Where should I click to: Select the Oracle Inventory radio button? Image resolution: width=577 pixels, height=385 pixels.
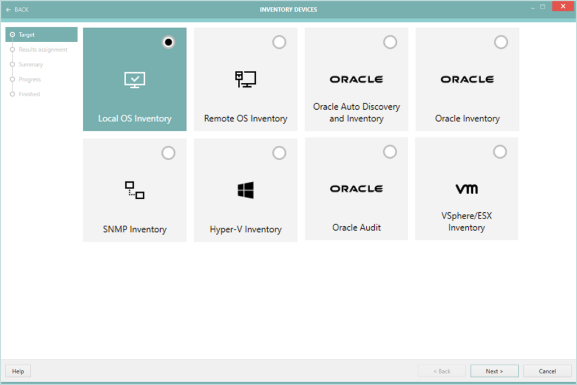coord(501,42)
